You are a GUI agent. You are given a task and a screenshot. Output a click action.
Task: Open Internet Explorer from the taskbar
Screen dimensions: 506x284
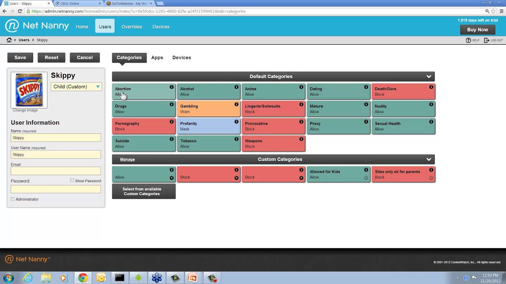coord(28,278)
